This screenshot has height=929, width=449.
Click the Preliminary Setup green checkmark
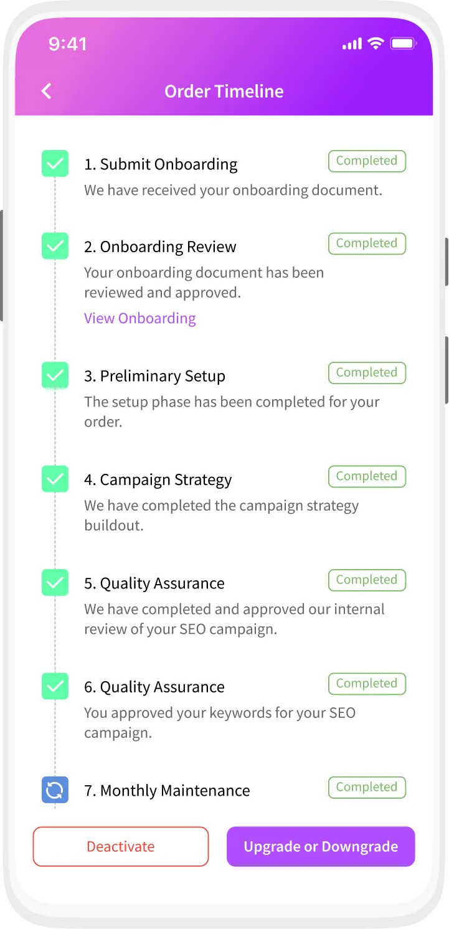55,375
